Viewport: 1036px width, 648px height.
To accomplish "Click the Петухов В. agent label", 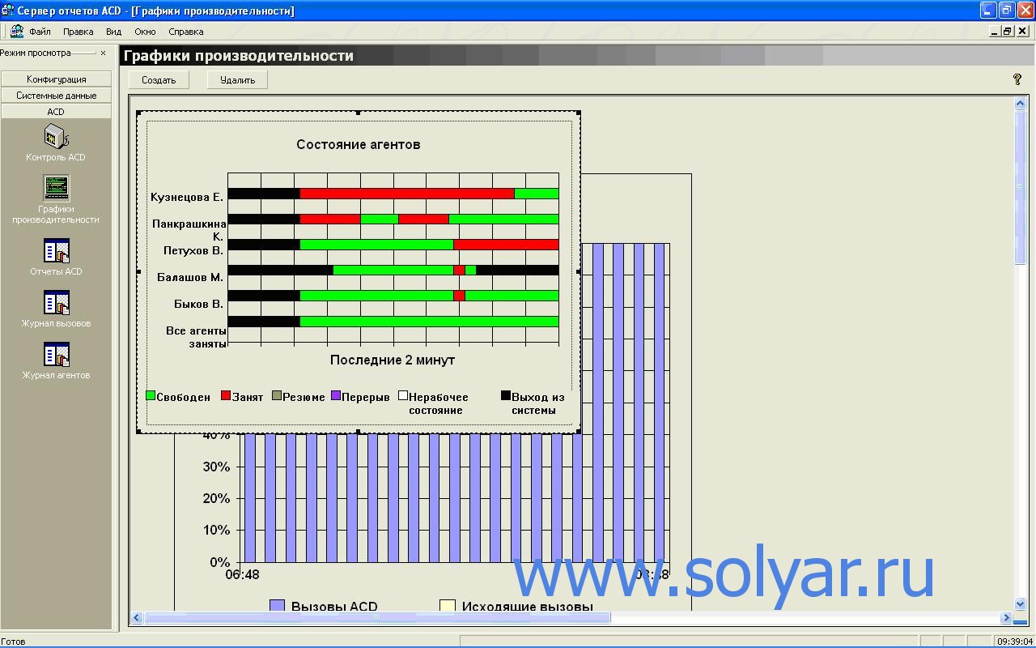I will 193,250.
